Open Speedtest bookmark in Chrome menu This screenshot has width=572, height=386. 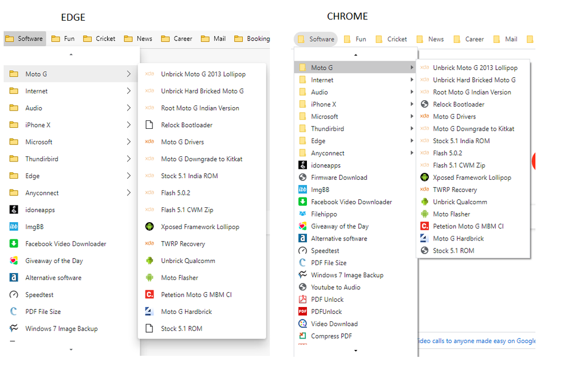(x=356, y=251)
